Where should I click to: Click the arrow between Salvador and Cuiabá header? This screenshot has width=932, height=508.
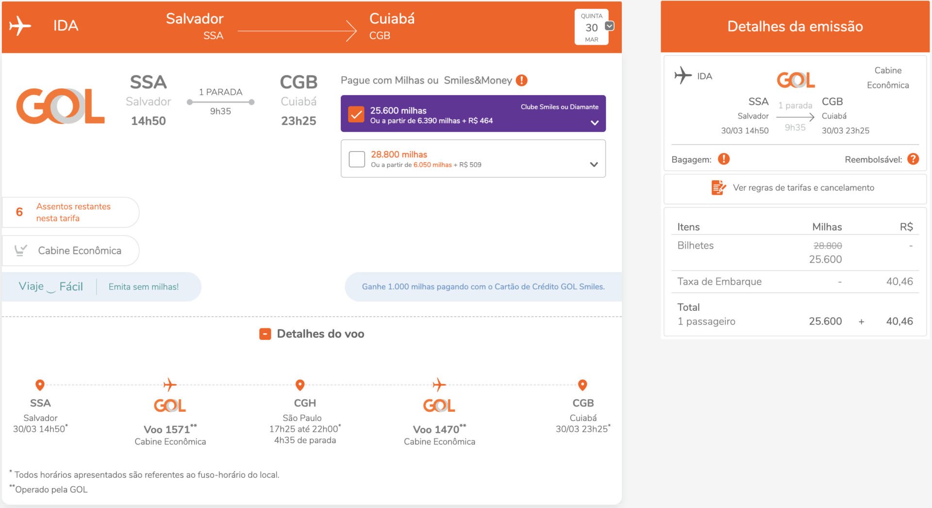(x=297, y=31)
